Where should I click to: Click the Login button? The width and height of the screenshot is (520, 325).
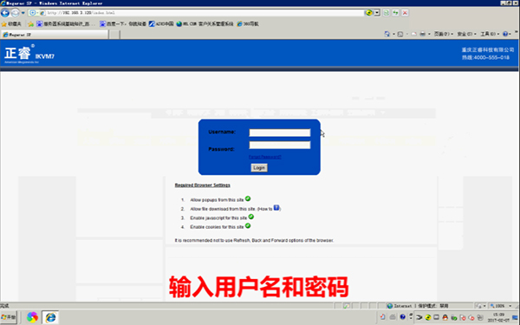coord(259,168)
